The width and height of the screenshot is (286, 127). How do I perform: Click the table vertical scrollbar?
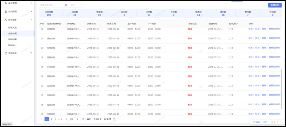pyautogui.click(x=281, y=89)
